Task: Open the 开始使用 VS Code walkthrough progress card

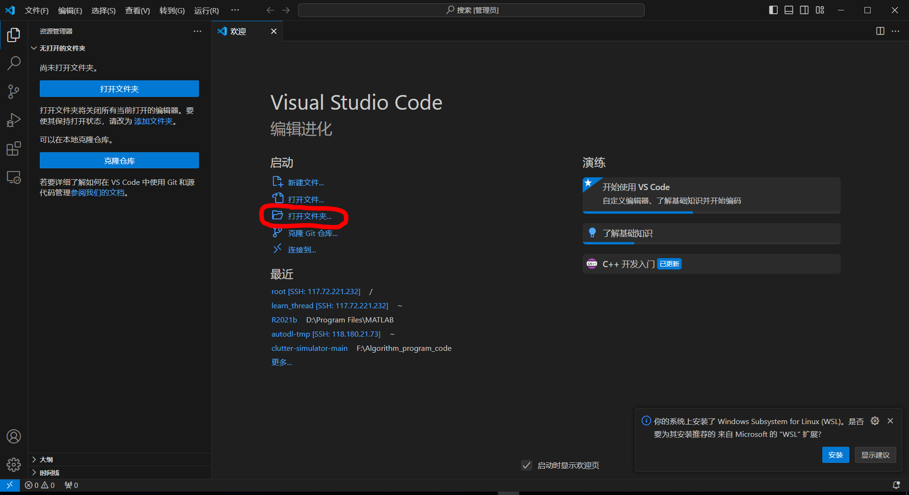Action: pos(711,194)
